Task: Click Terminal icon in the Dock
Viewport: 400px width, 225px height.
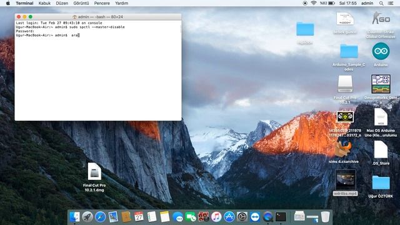Action: (x=281, y=217)
